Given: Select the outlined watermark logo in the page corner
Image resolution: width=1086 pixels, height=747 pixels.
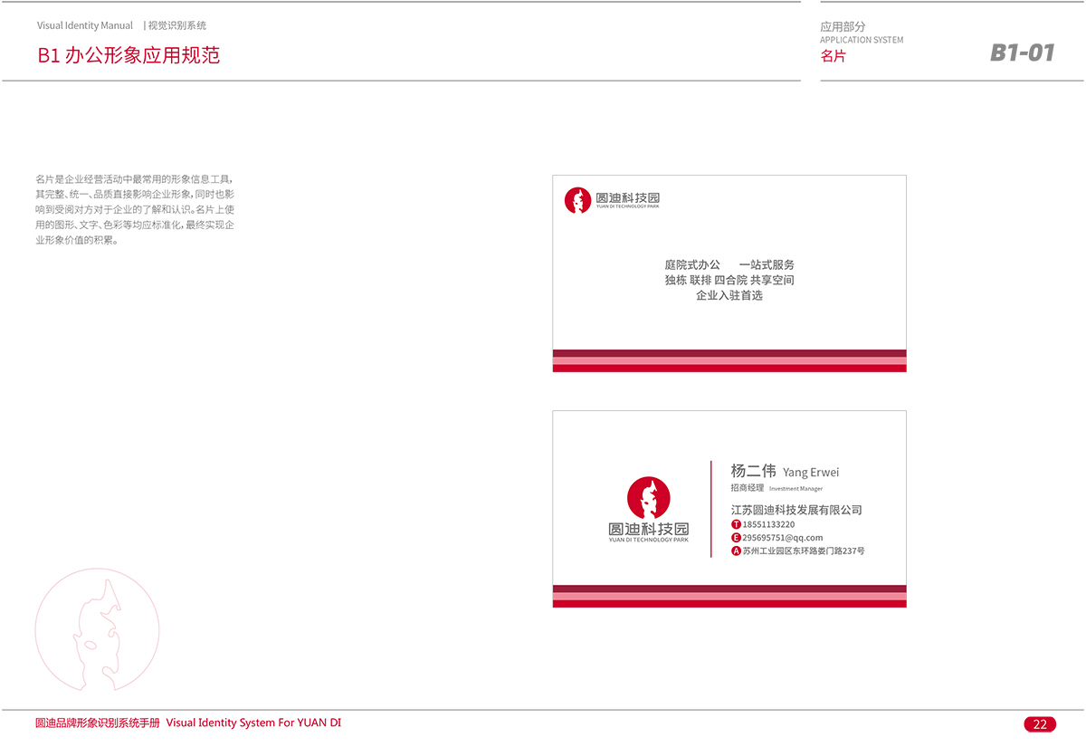Looking at the screenshot, I should tap(97, 629).
